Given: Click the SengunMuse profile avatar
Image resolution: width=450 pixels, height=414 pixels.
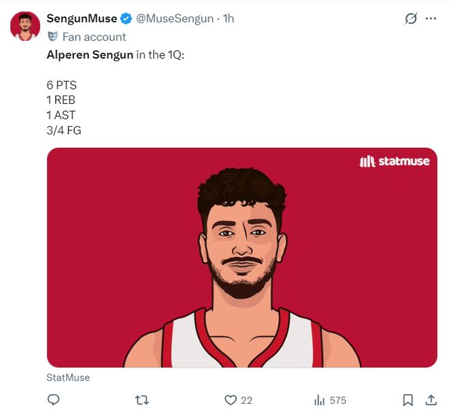Looking at the screenshot, I should coord(25,27).
